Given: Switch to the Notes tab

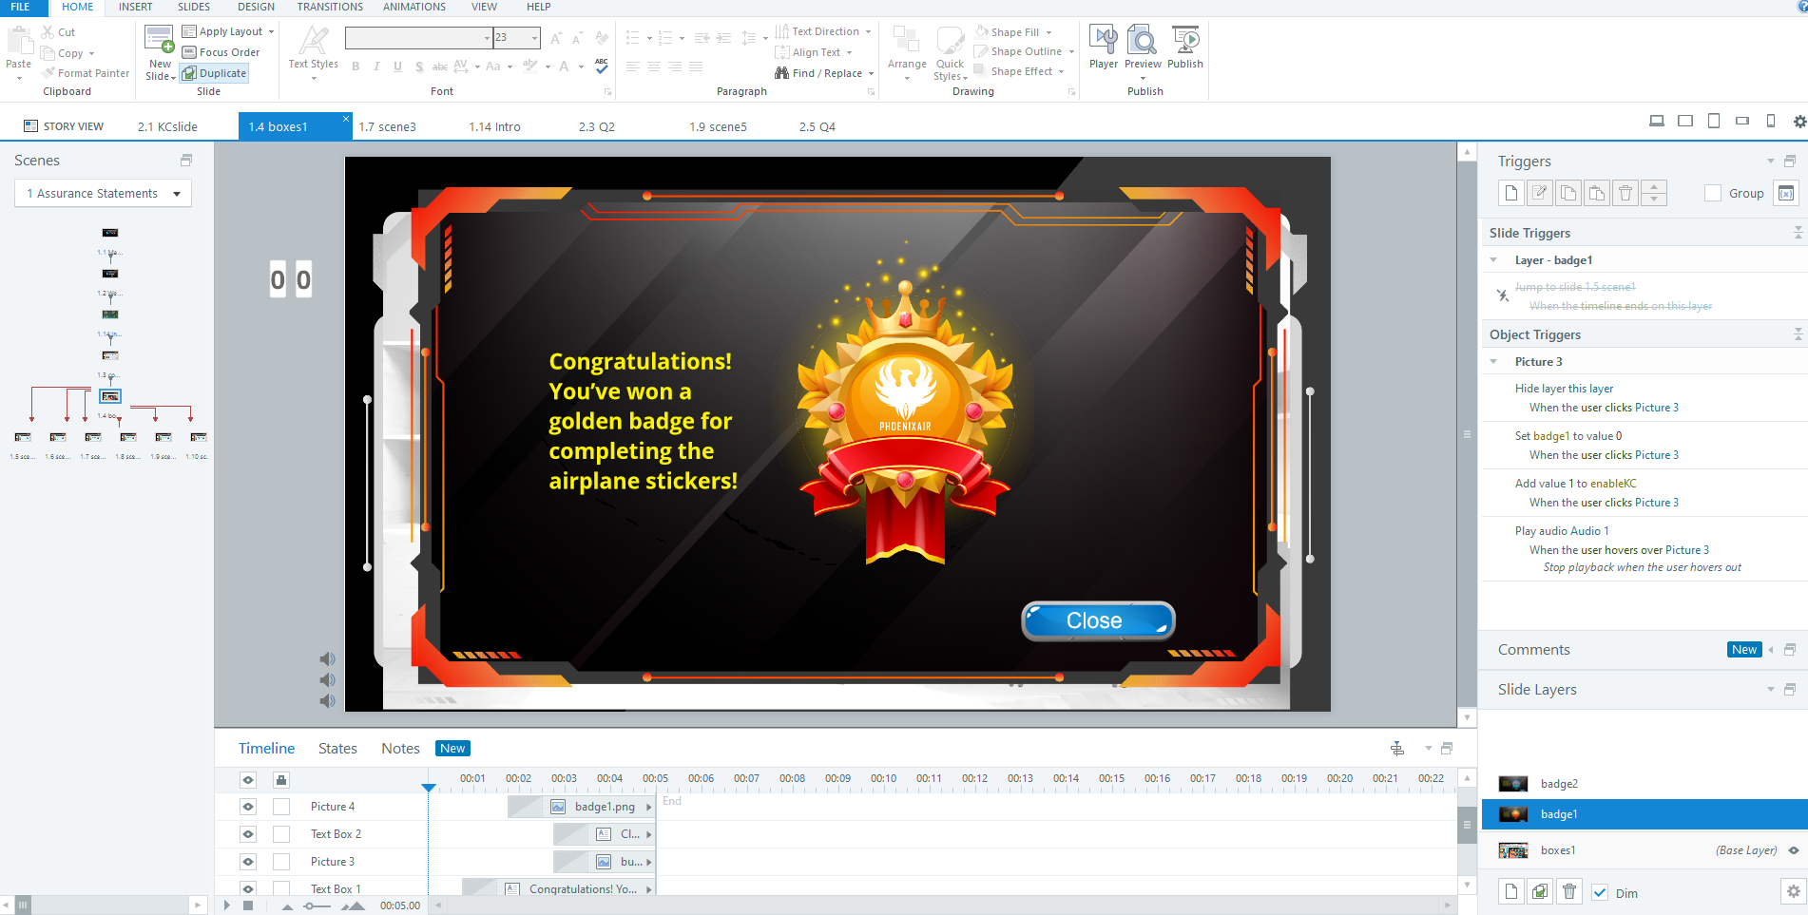Looking at the screenshot, I should click(400, 749).
